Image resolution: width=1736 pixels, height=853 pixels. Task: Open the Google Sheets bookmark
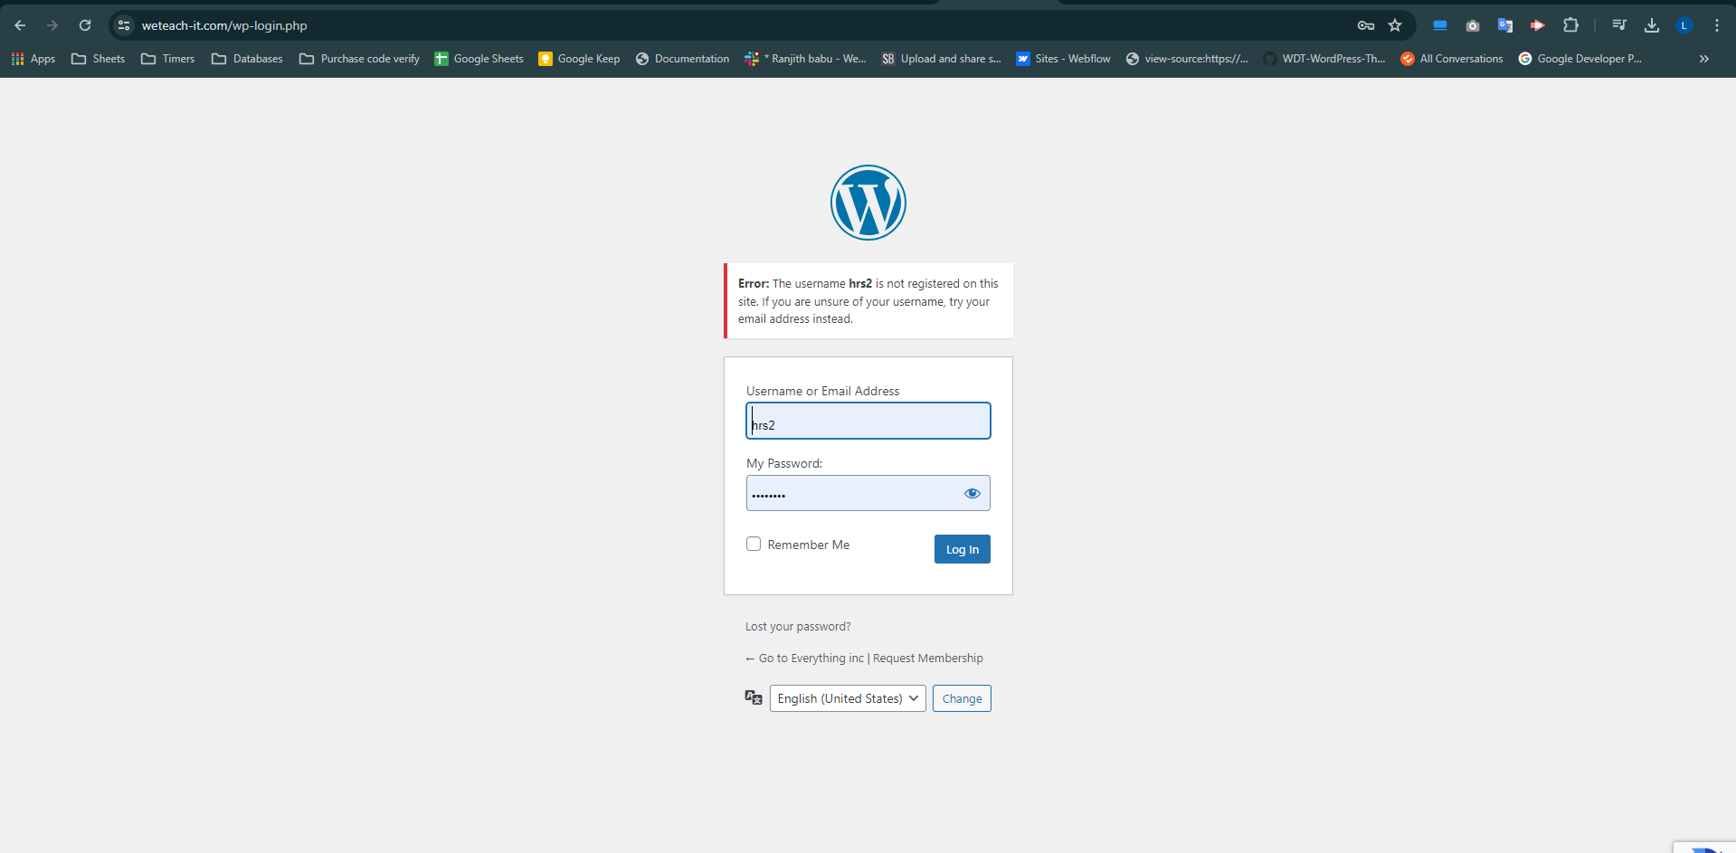[x=479, y=59]
